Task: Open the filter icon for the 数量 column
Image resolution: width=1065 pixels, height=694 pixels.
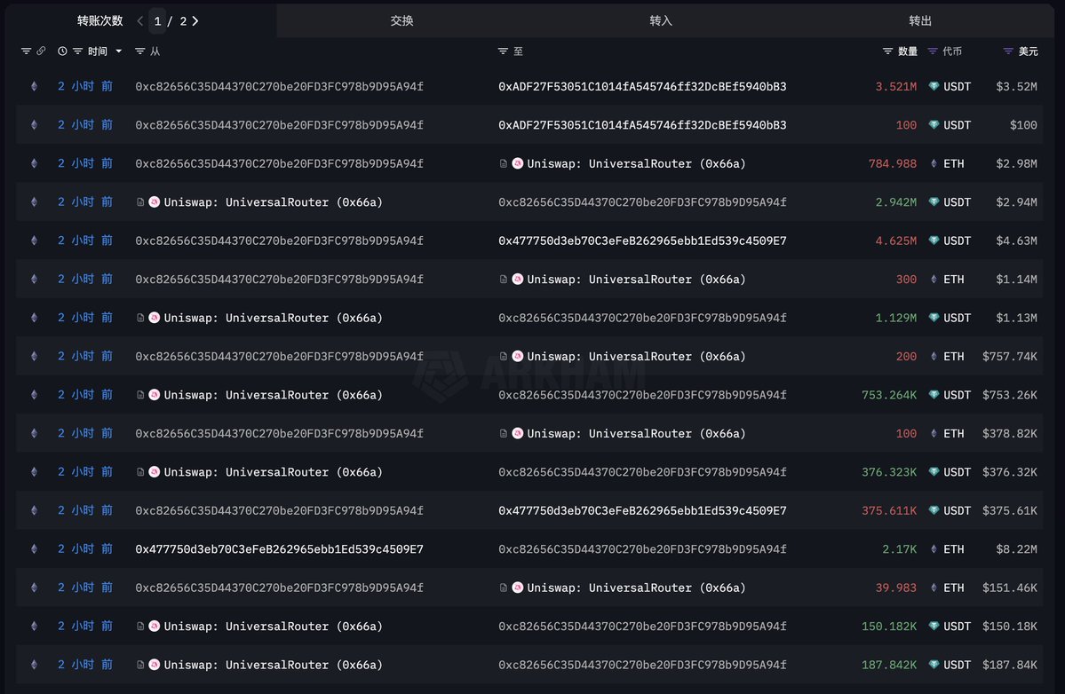Action: 887,51
